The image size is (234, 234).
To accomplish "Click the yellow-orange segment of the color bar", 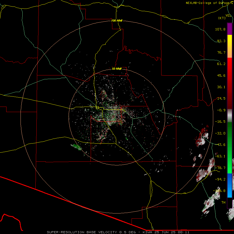I will 230,46.
